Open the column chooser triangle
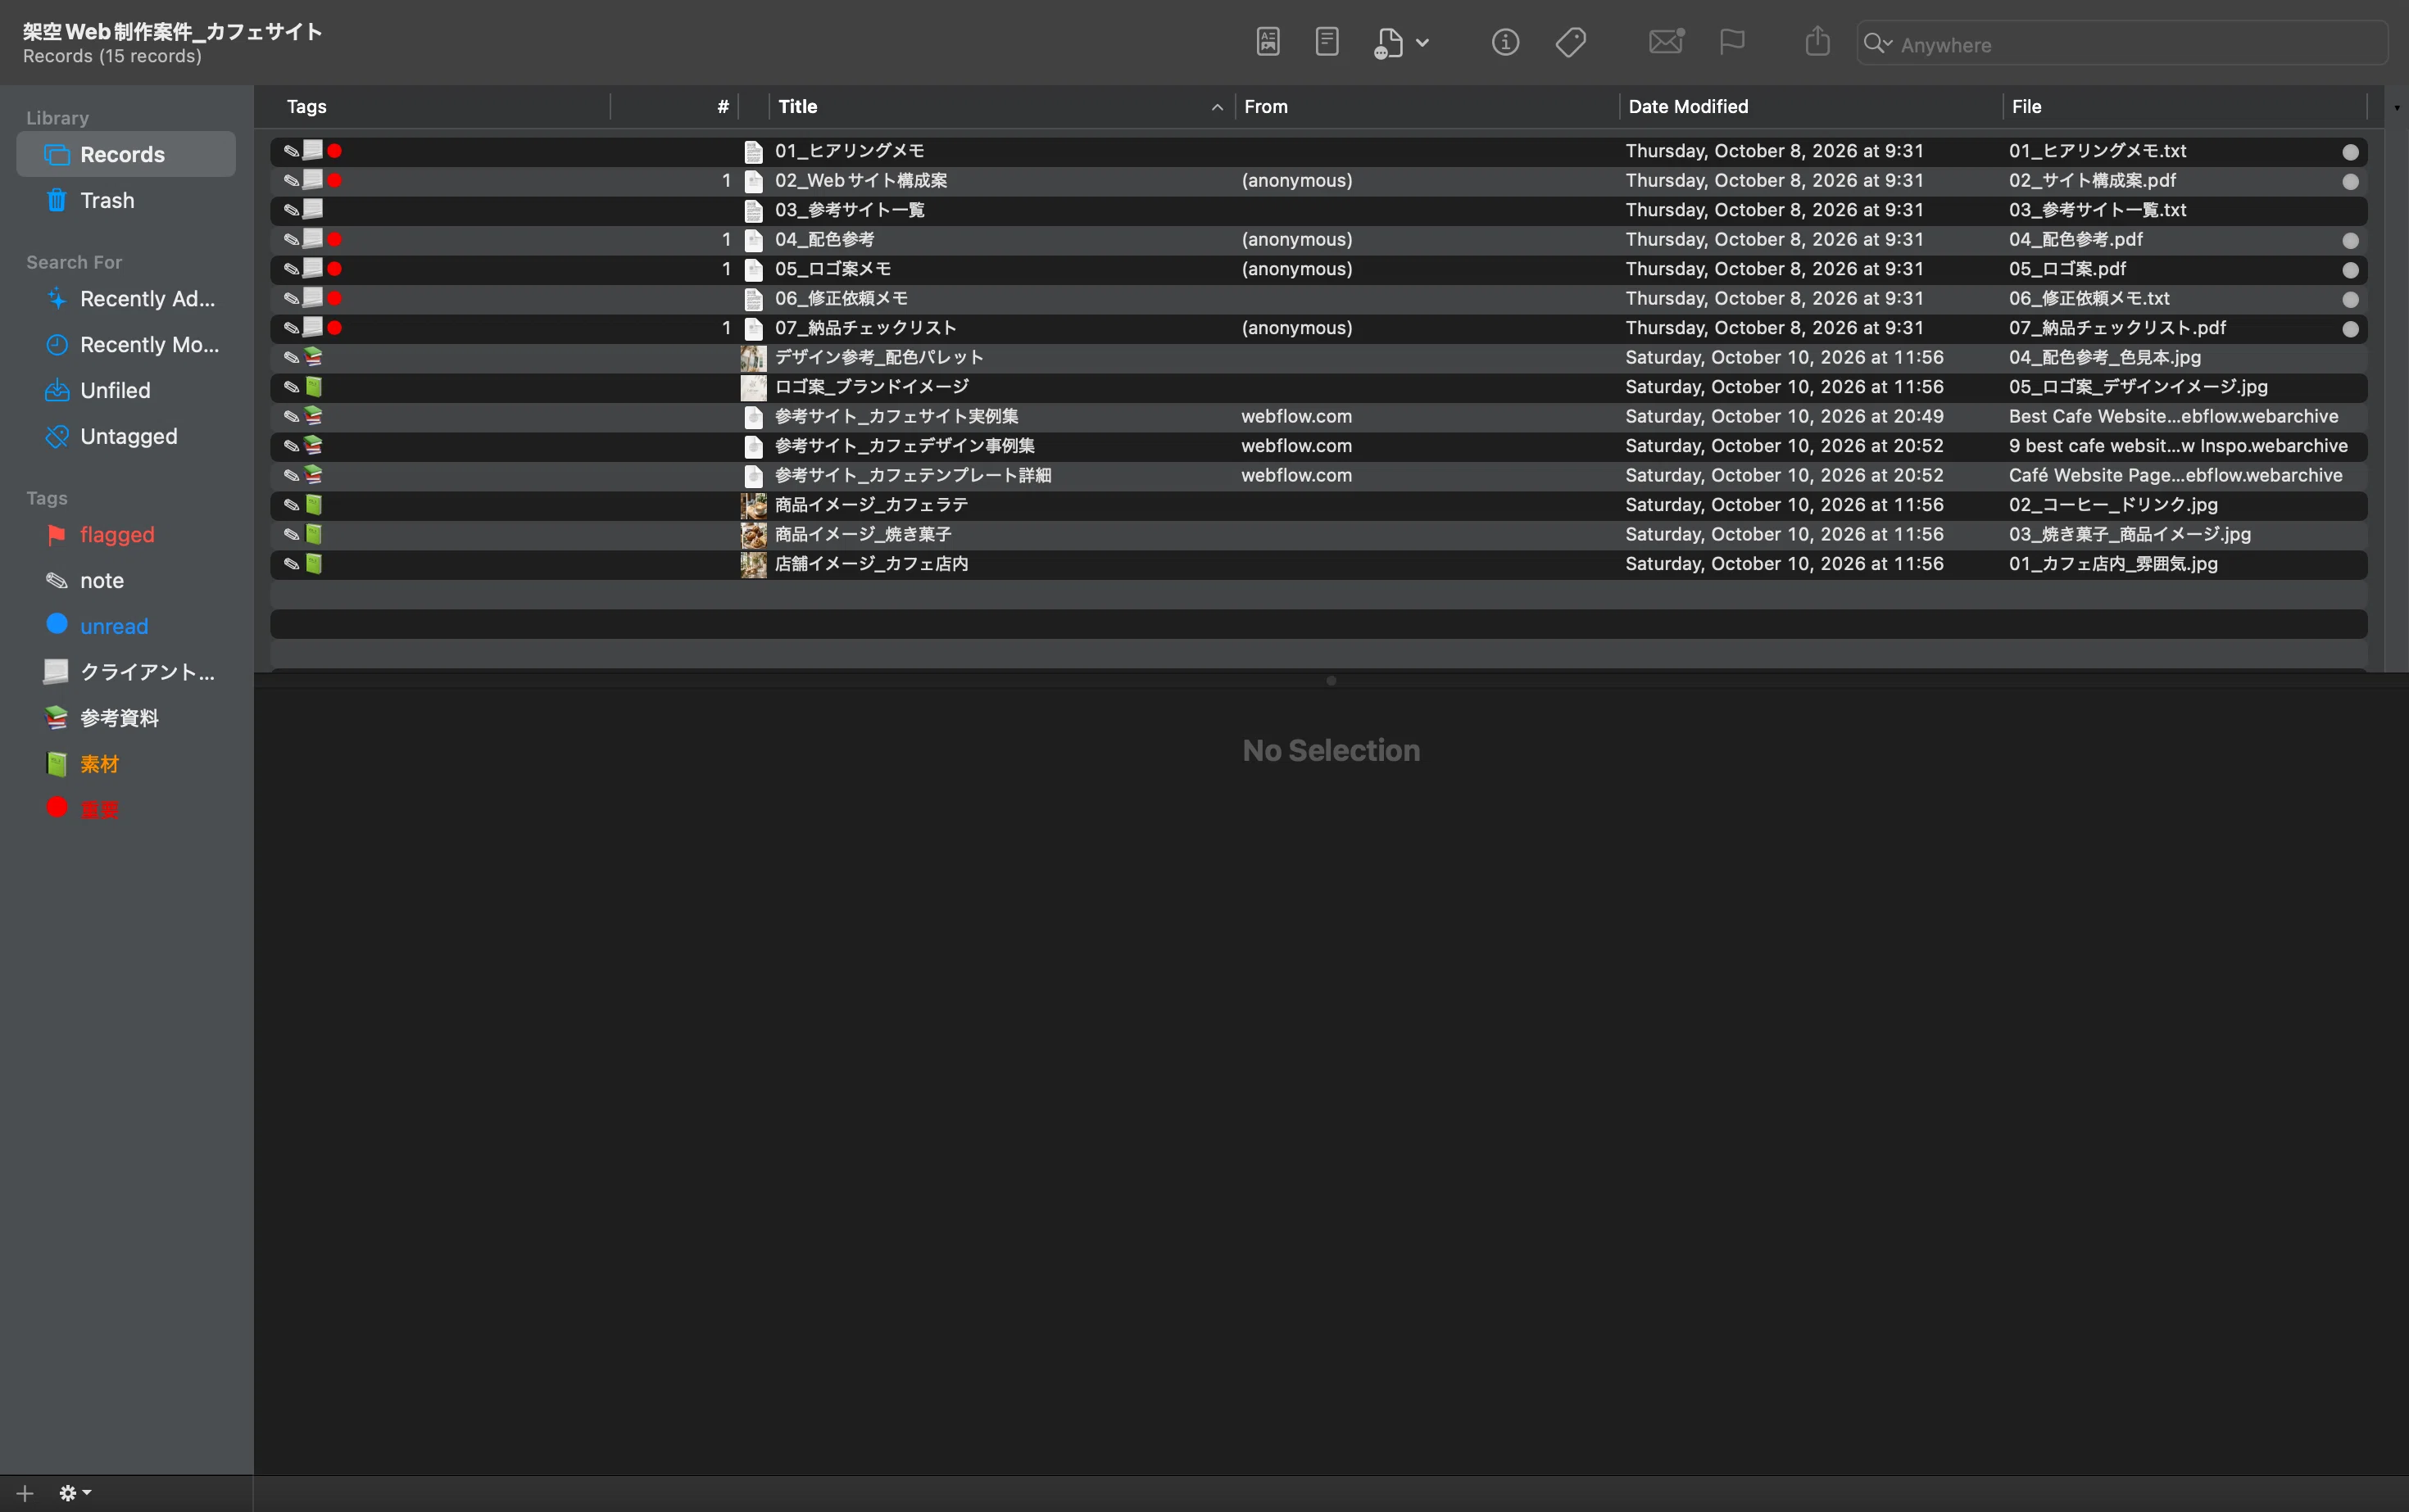The image size is (2409, 1512). tap(2396, 108)
